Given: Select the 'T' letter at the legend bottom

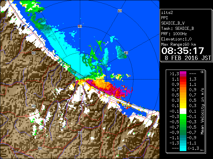Looking at the screenshot, I should tap(202, 150).
